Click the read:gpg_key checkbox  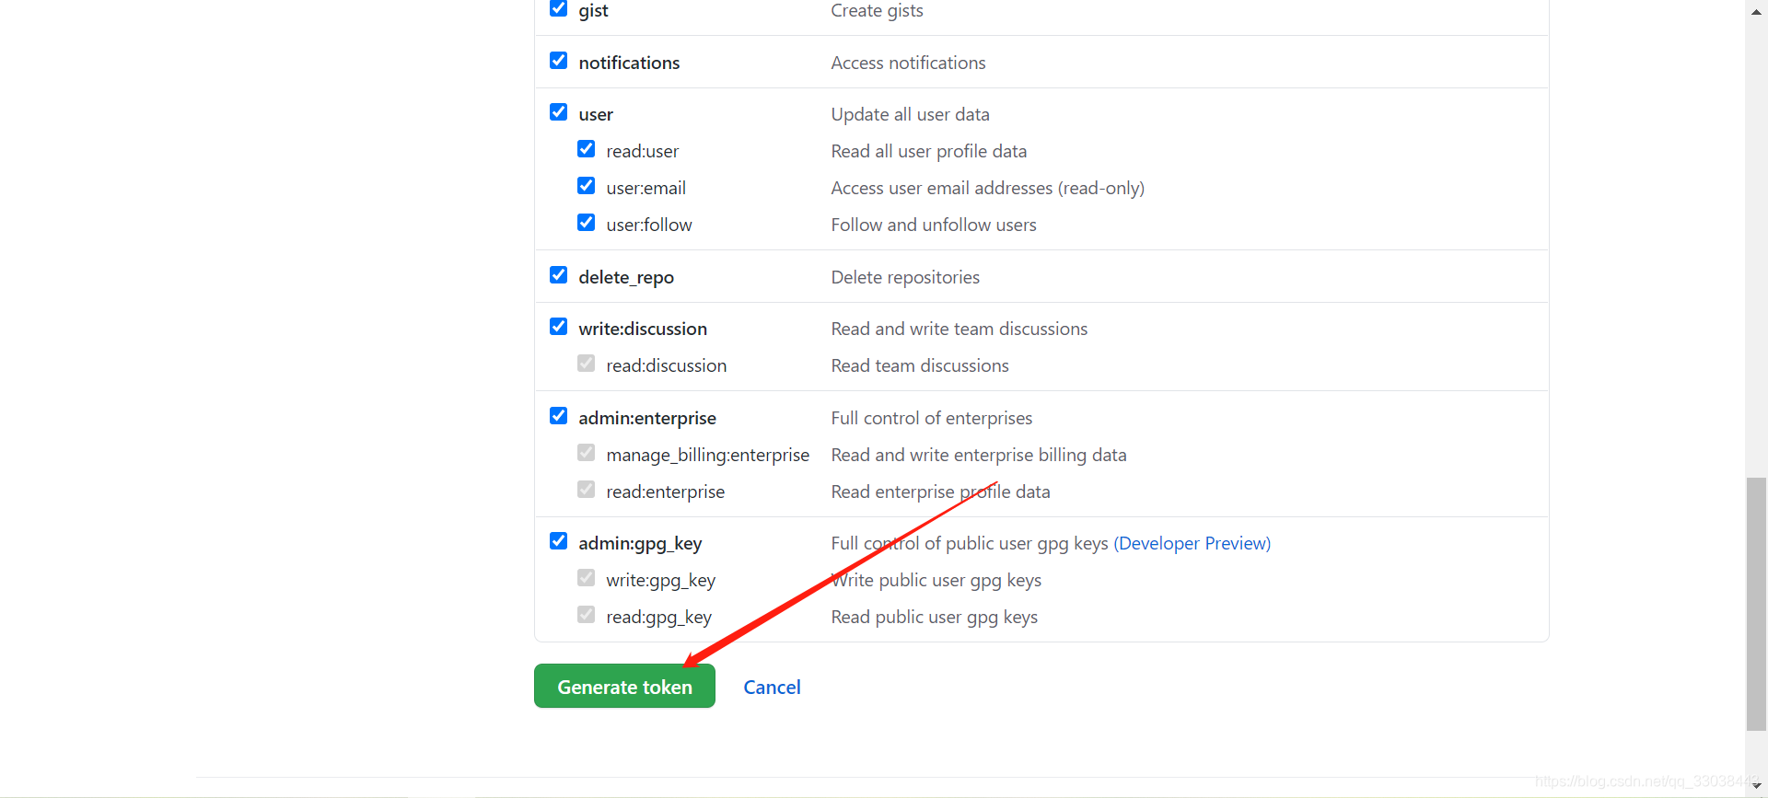click(586, 615)
